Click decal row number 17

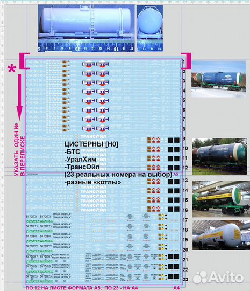pyautogui.click(x=185, y=220)
